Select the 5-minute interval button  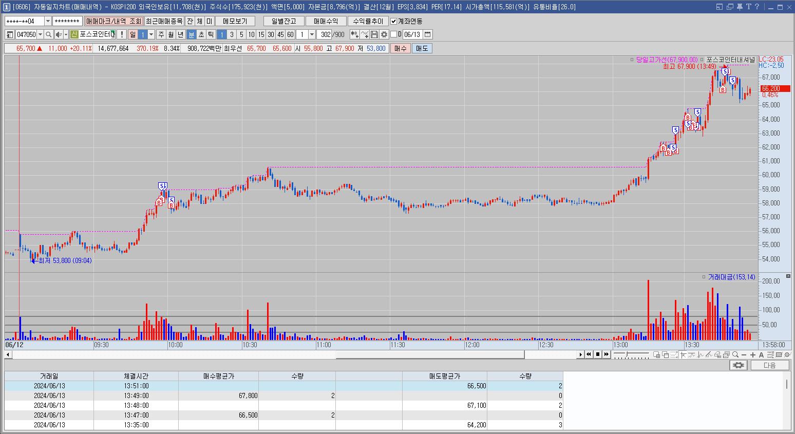tap(241, 34)
